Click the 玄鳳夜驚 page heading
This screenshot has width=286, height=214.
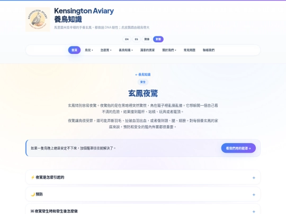(143, 94)
